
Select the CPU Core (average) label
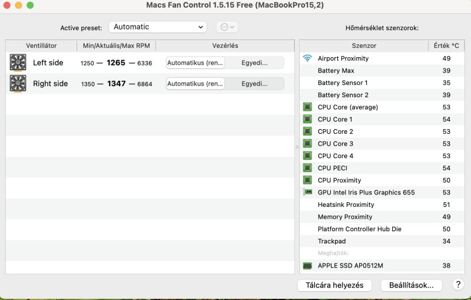pyautogui.click(x=348, y=107)
